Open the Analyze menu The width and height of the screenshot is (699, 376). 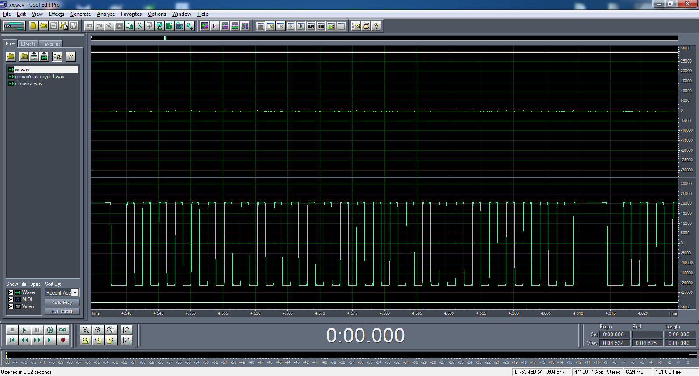click(106, 14)
